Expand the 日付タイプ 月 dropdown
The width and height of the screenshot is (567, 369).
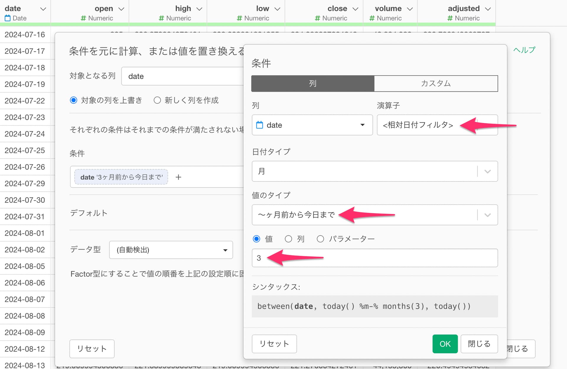[375, 171]
